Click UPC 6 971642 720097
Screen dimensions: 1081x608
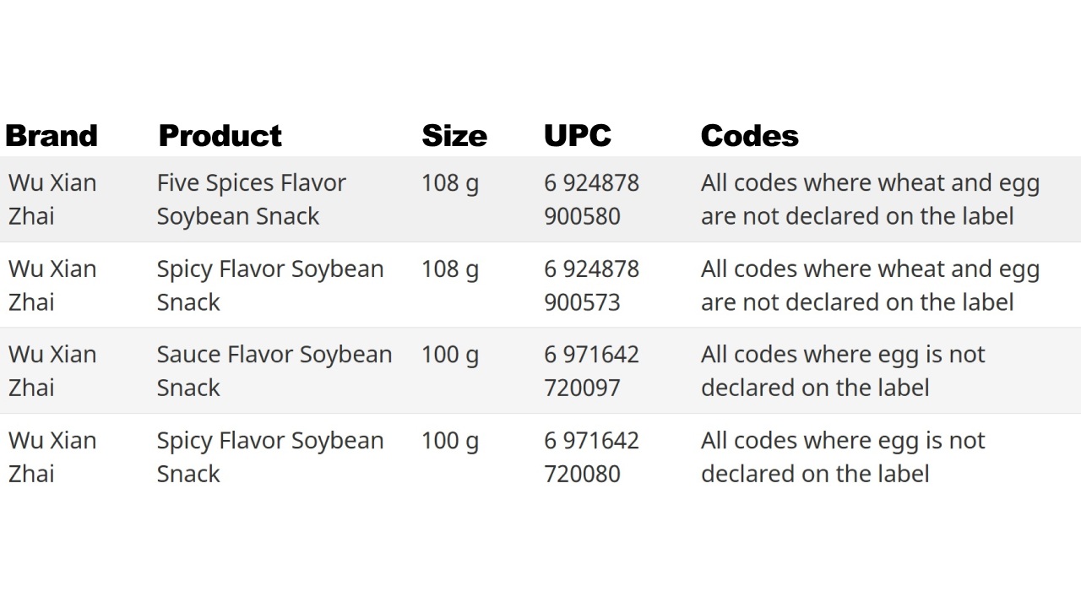pyautogui.click(x=592, y=371)
